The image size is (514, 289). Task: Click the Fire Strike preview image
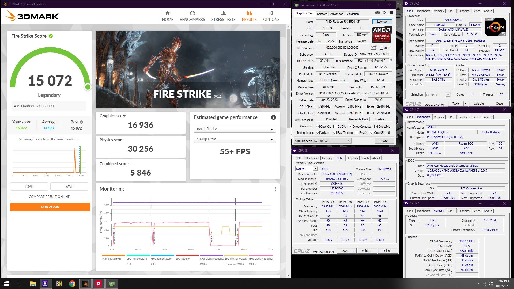(188, 69)
